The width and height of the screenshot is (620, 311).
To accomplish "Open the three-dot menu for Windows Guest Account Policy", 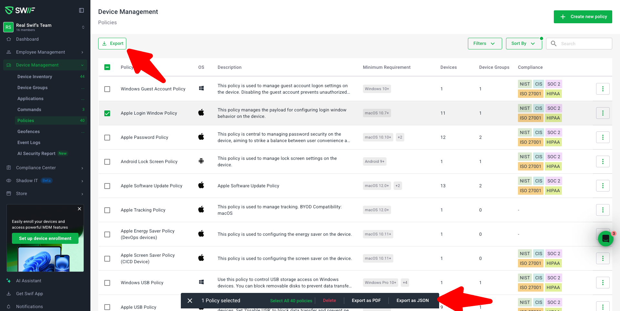I will (x=603, y=89).
